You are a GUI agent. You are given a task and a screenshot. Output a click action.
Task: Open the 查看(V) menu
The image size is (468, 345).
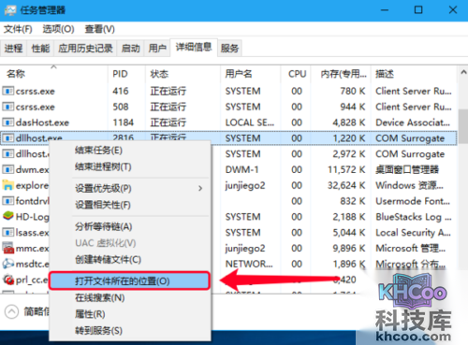coord(100,29)
